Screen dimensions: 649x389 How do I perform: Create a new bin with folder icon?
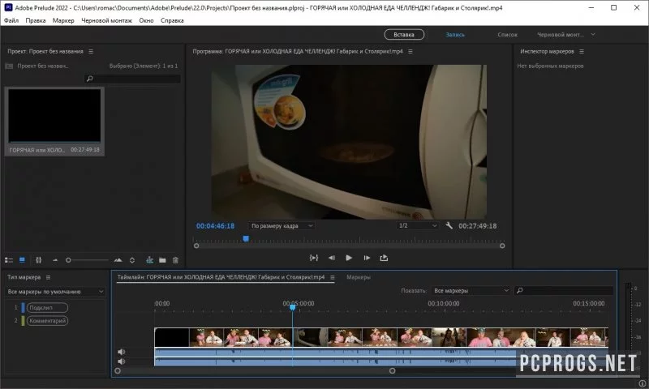pyautogui.click(x=162, y=260)
